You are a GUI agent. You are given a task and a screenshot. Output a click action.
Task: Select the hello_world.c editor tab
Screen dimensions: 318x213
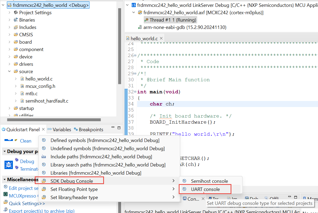tap(144, 38)
